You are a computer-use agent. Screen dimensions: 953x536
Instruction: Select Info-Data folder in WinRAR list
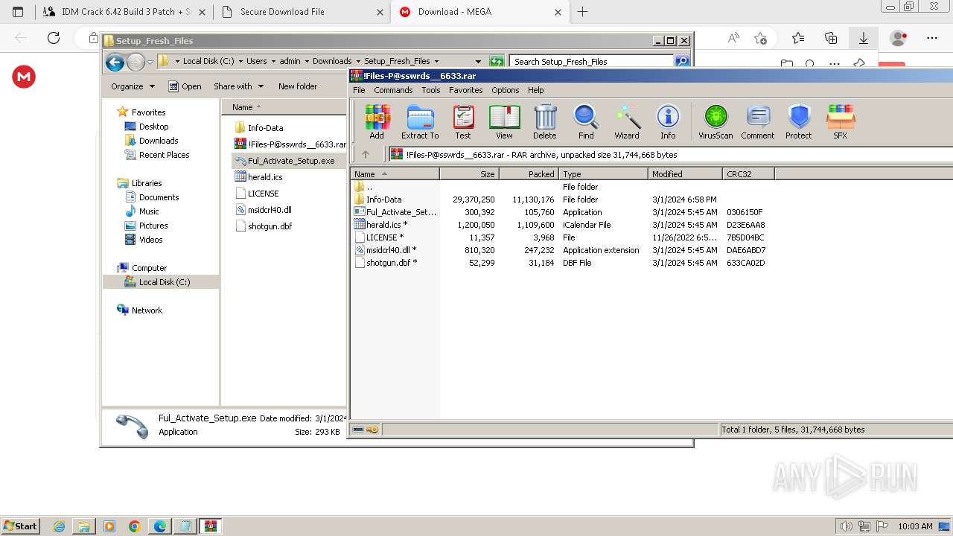click(x=383, y=200)
